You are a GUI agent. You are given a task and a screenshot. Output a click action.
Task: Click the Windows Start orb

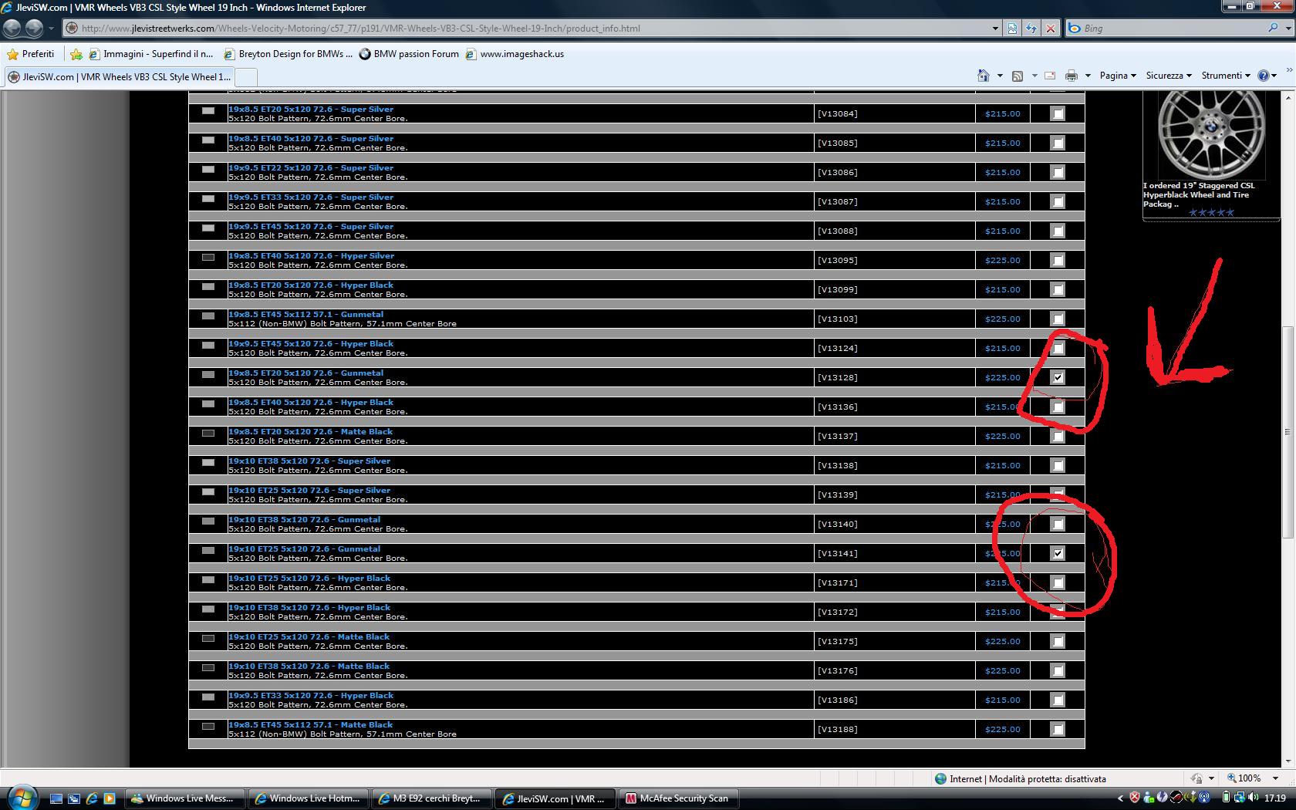(x=22, y=797)
